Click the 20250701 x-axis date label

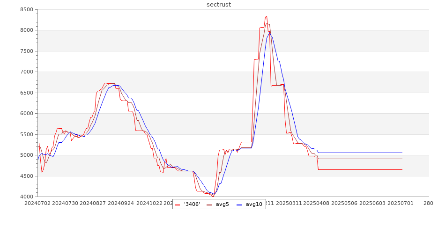coord(400,204)
